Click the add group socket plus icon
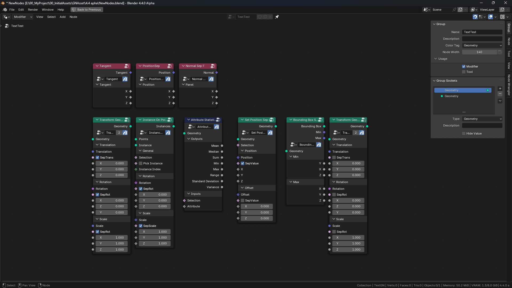The width and height of the screenshot is (512, 288). (x=500, y=89)
